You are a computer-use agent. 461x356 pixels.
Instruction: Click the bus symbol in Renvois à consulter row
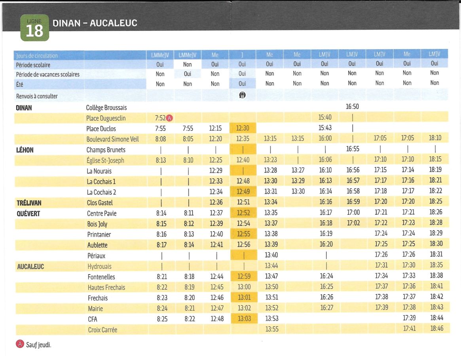(x=242, y=95)
